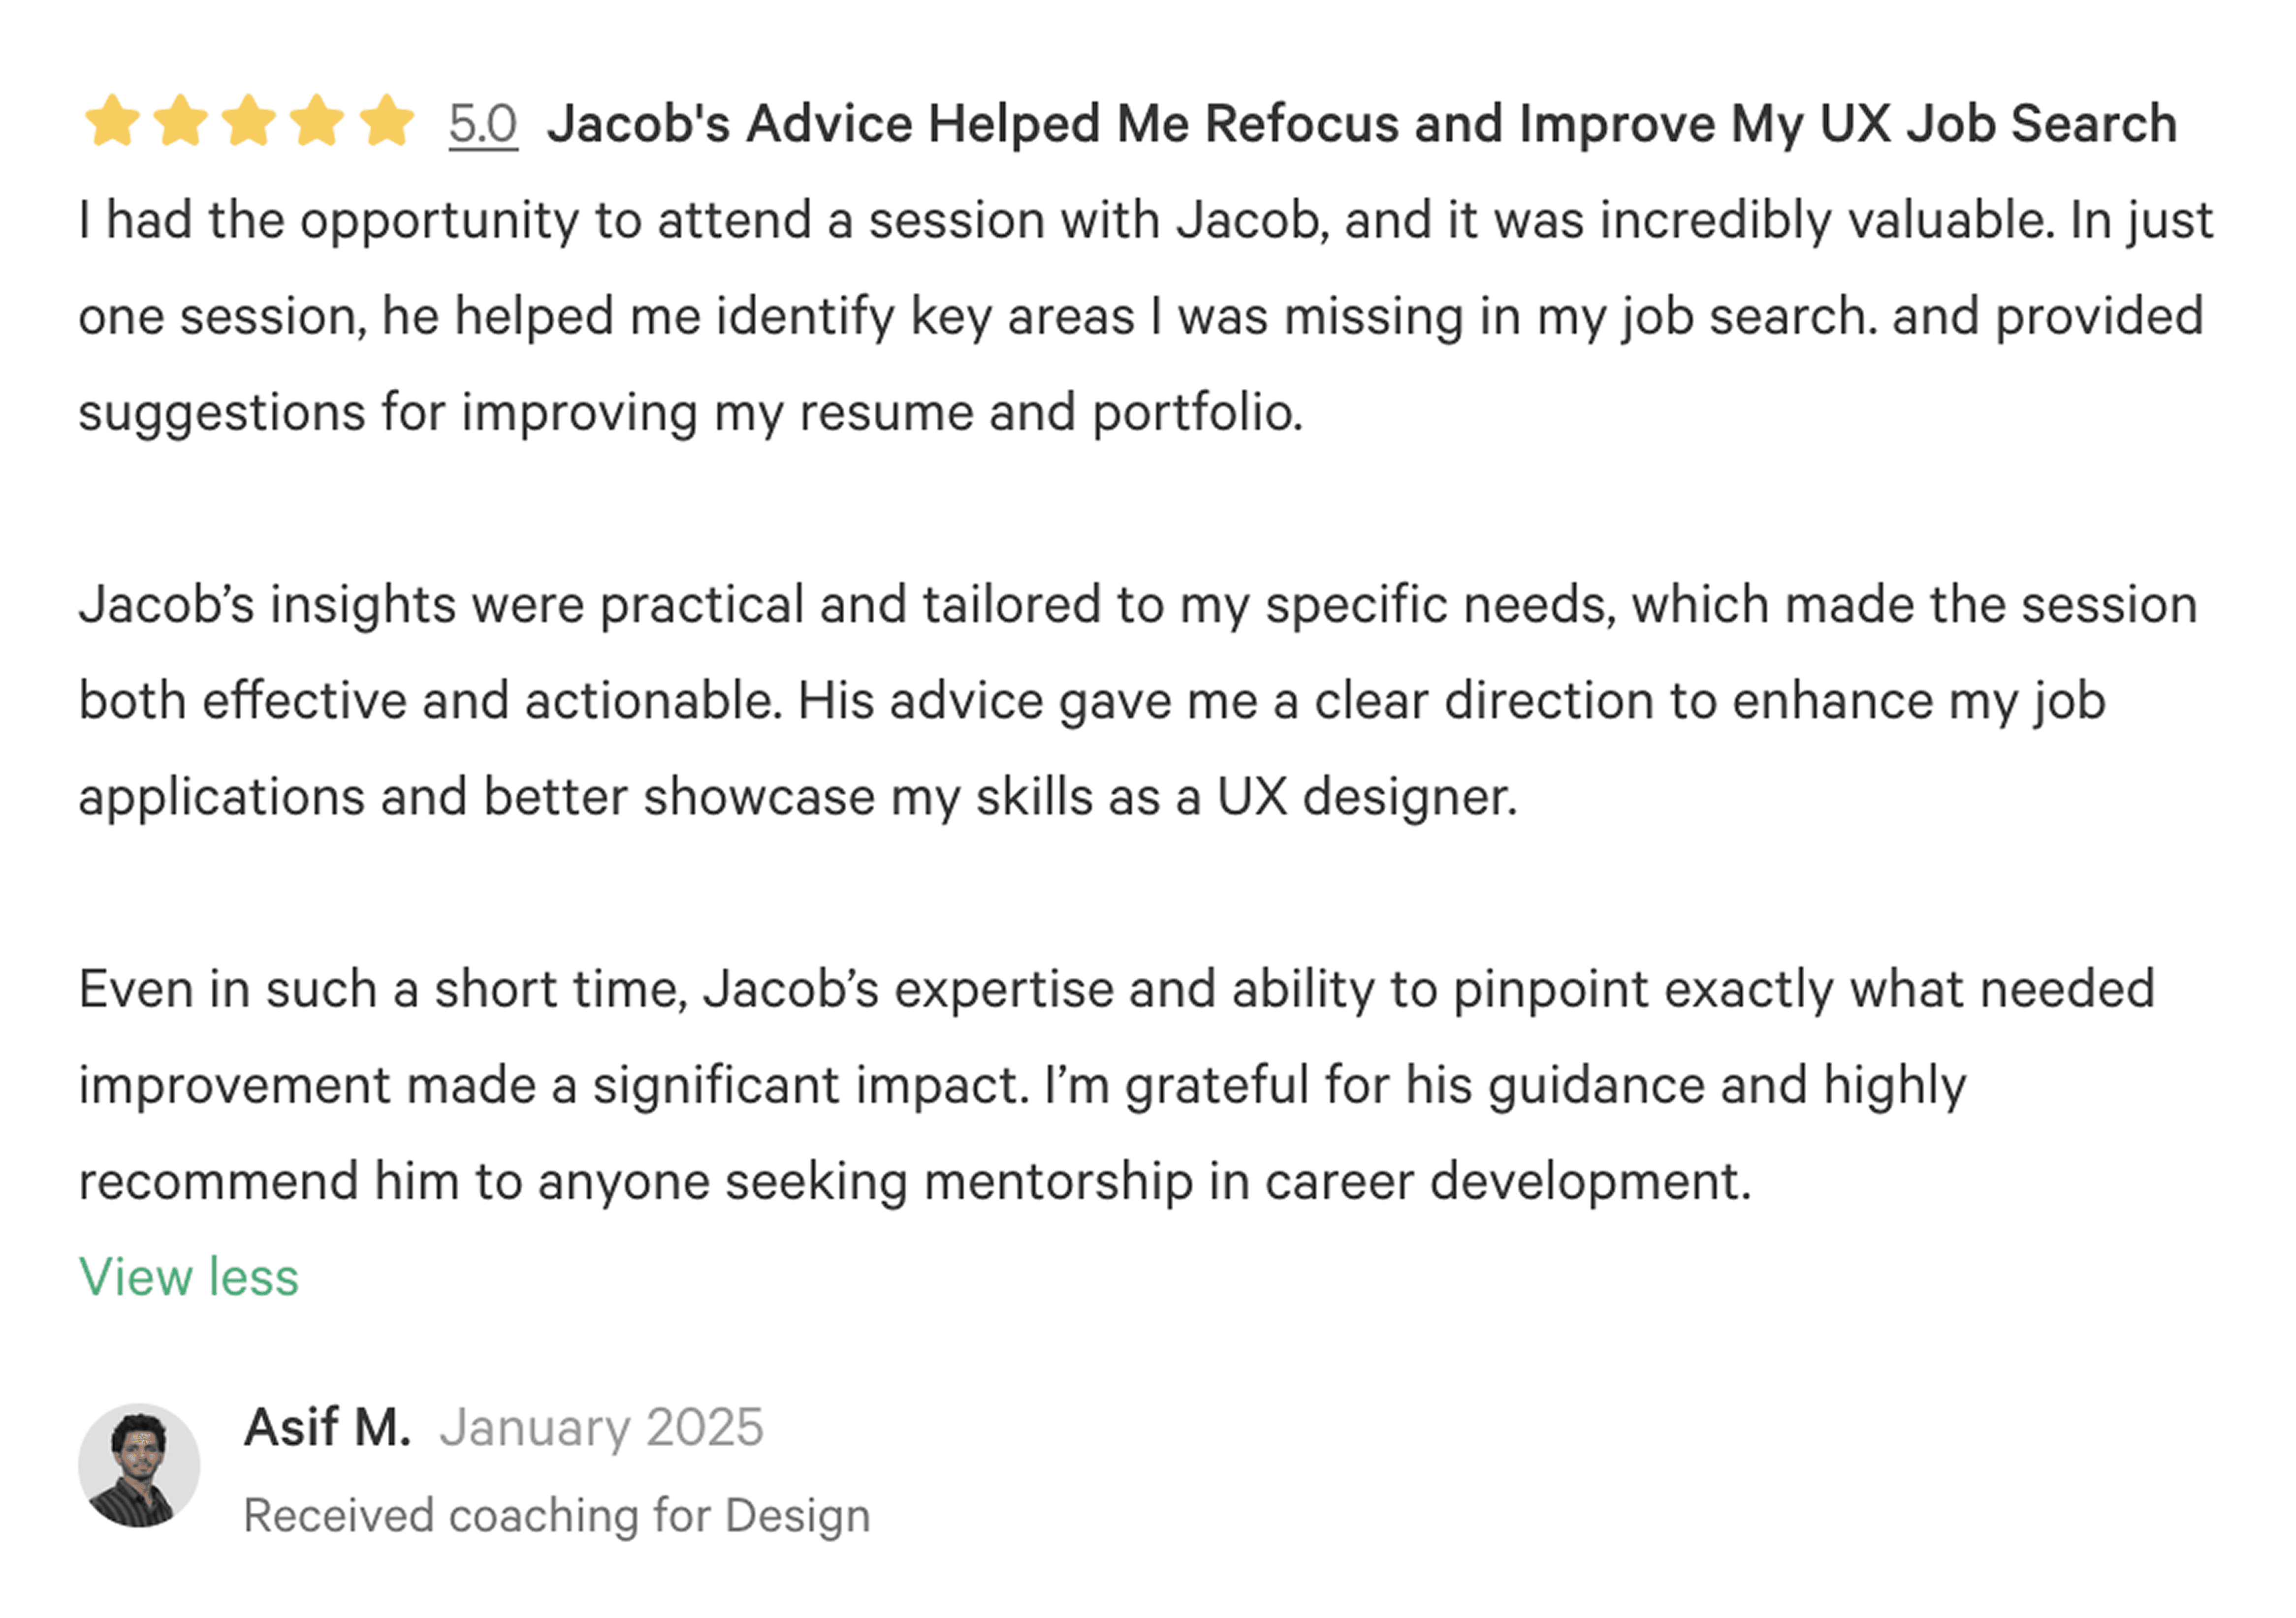
Task: Click the January 2025 review date
Action: pos(602,1428)
